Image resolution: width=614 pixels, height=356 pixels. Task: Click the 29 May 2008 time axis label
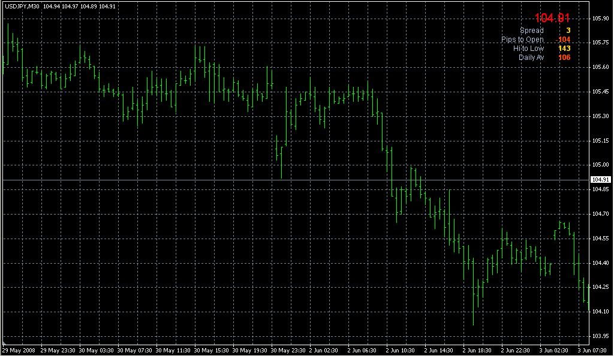click(19, 351)
